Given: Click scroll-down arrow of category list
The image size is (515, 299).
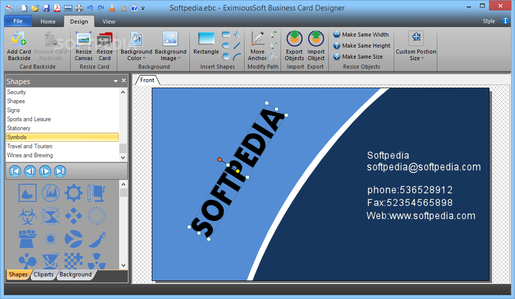Looking at the screenshot, I should click(x=123, y=158).
